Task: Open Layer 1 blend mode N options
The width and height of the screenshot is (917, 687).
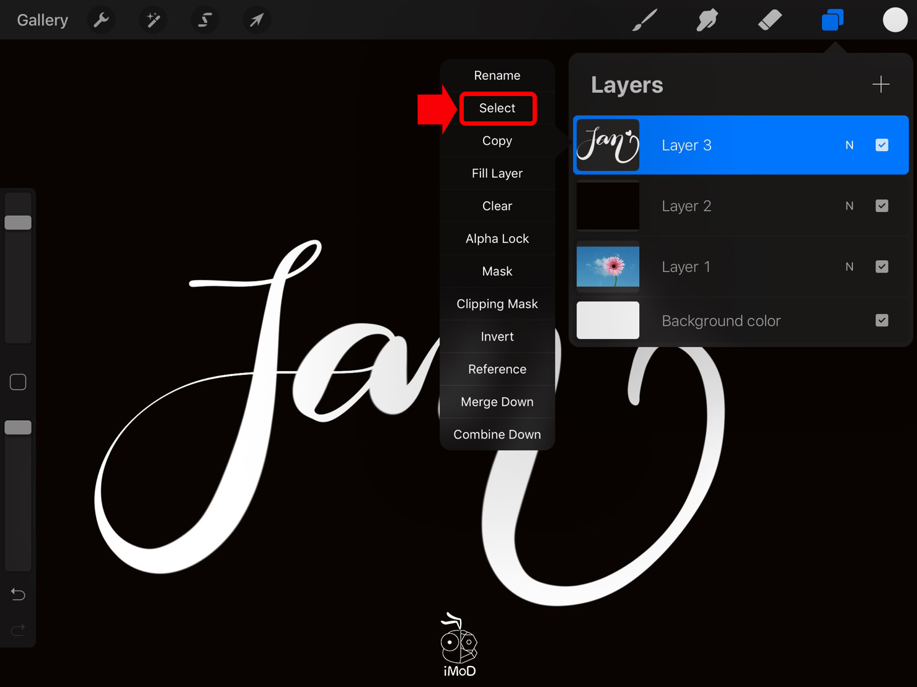Action: coord(849,266)
